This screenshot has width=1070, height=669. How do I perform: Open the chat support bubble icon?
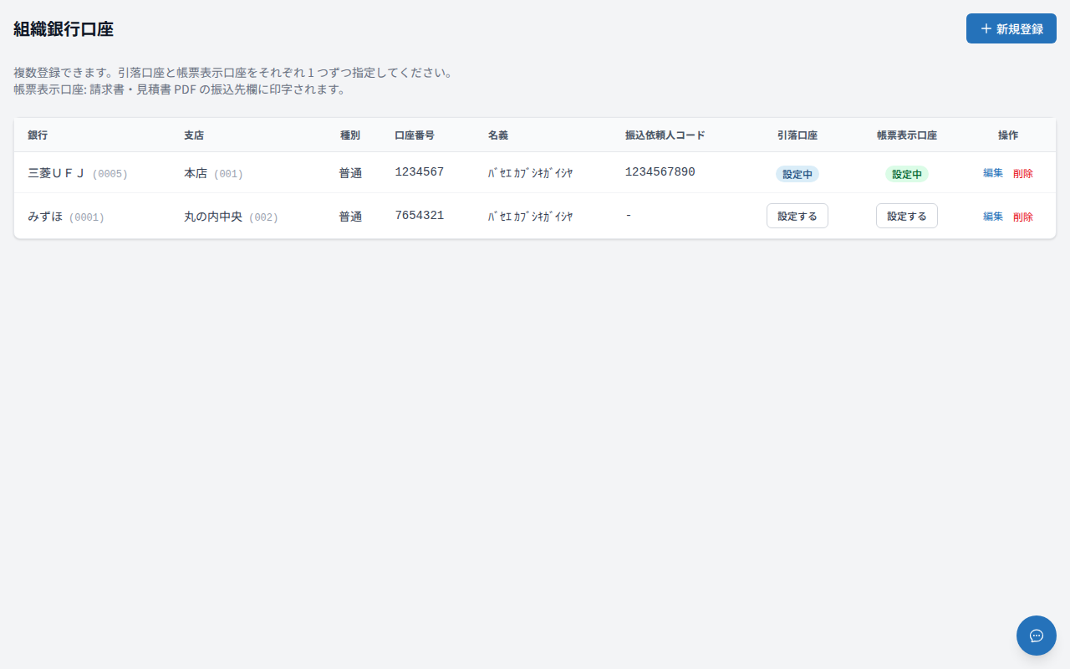[x=1037, y=636]
